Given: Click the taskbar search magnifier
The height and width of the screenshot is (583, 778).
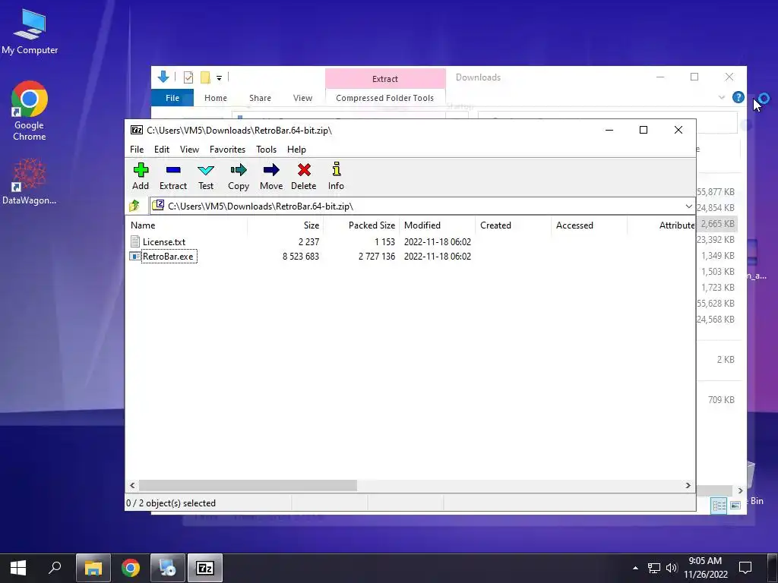Looking at the screenshot, I should [x=55, y=568].
